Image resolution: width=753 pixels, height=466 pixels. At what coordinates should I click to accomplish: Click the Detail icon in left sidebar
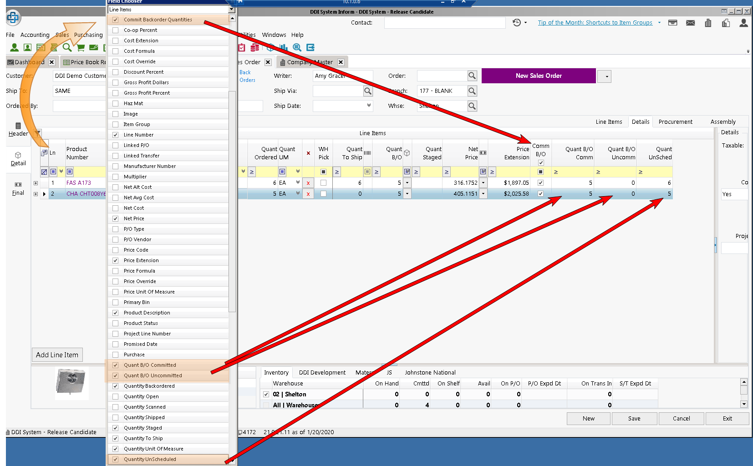click(18, 158)
